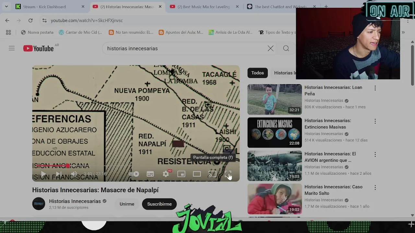
Task: Play the Masacre de Napalpí video
Action: (x=43, y=174)
